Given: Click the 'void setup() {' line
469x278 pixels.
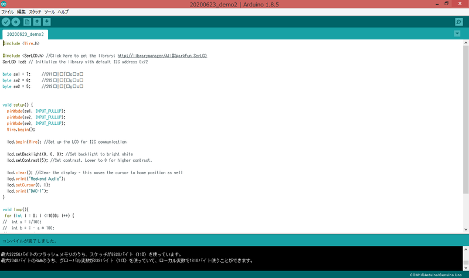Looking at the screenshot, I should click(18, 105).
